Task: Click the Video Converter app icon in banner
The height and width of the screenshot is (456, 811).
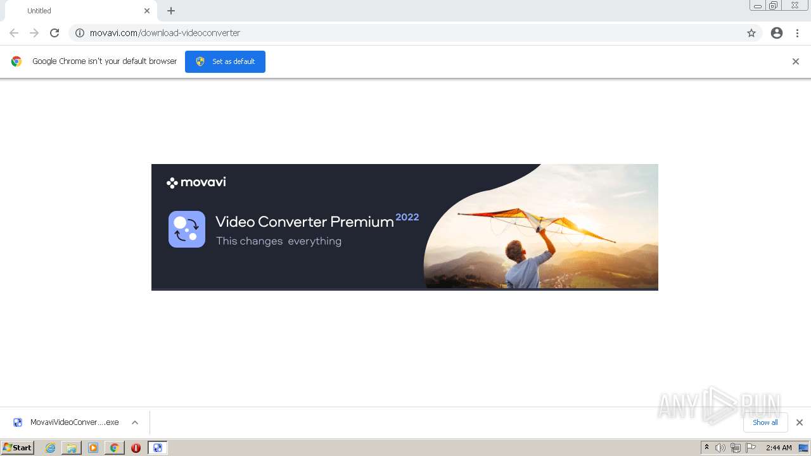Action: (187, 229)
